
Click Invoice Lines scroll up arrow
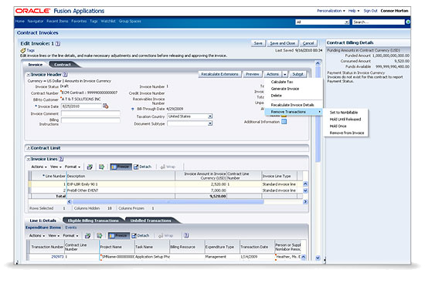[x=305, y=184]
